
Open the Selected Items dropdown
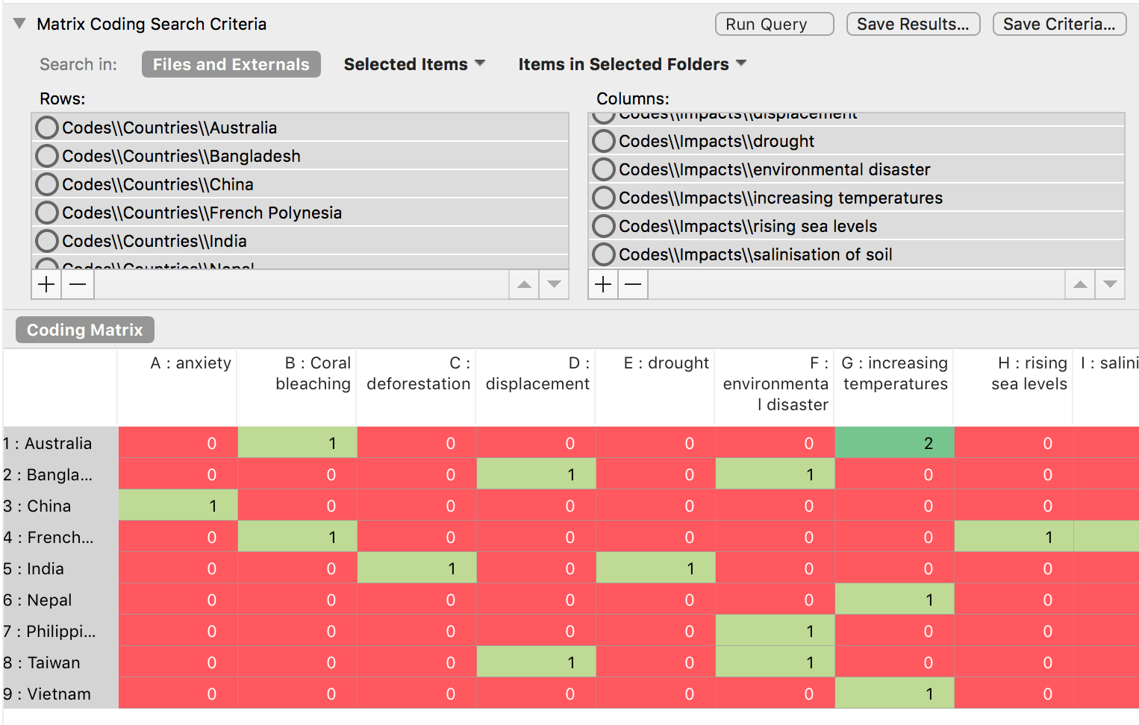(414, 64)
